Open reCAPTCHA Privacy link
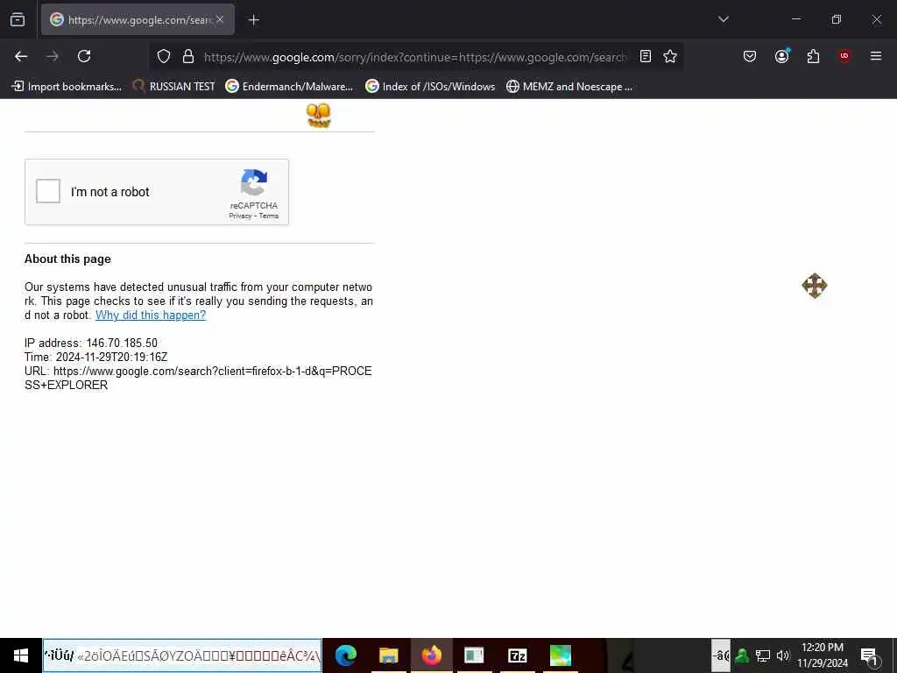Screen dimensions: 897x673 240,216
